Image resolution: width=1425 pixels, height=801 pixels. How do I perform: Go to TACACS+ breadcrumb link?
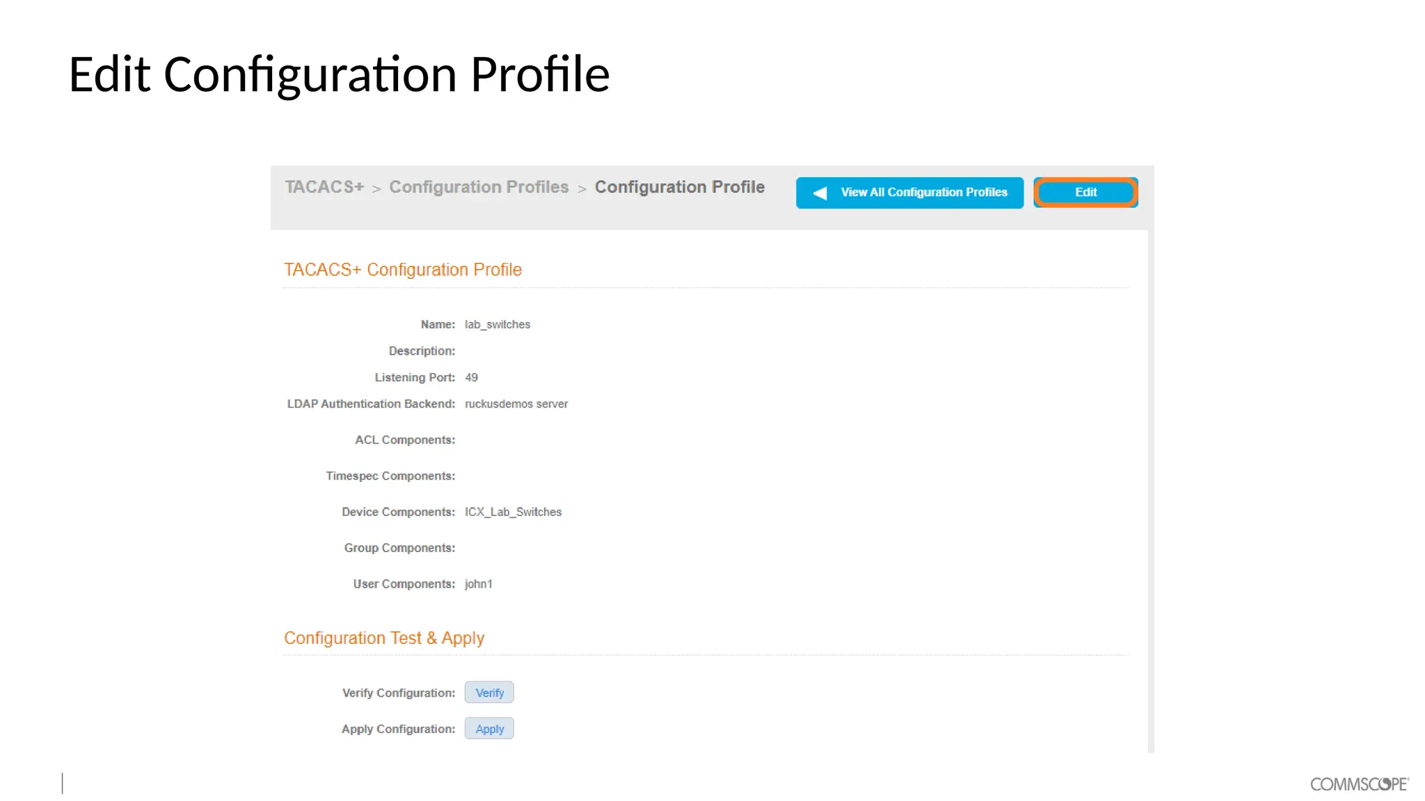[x=324, y=187]
